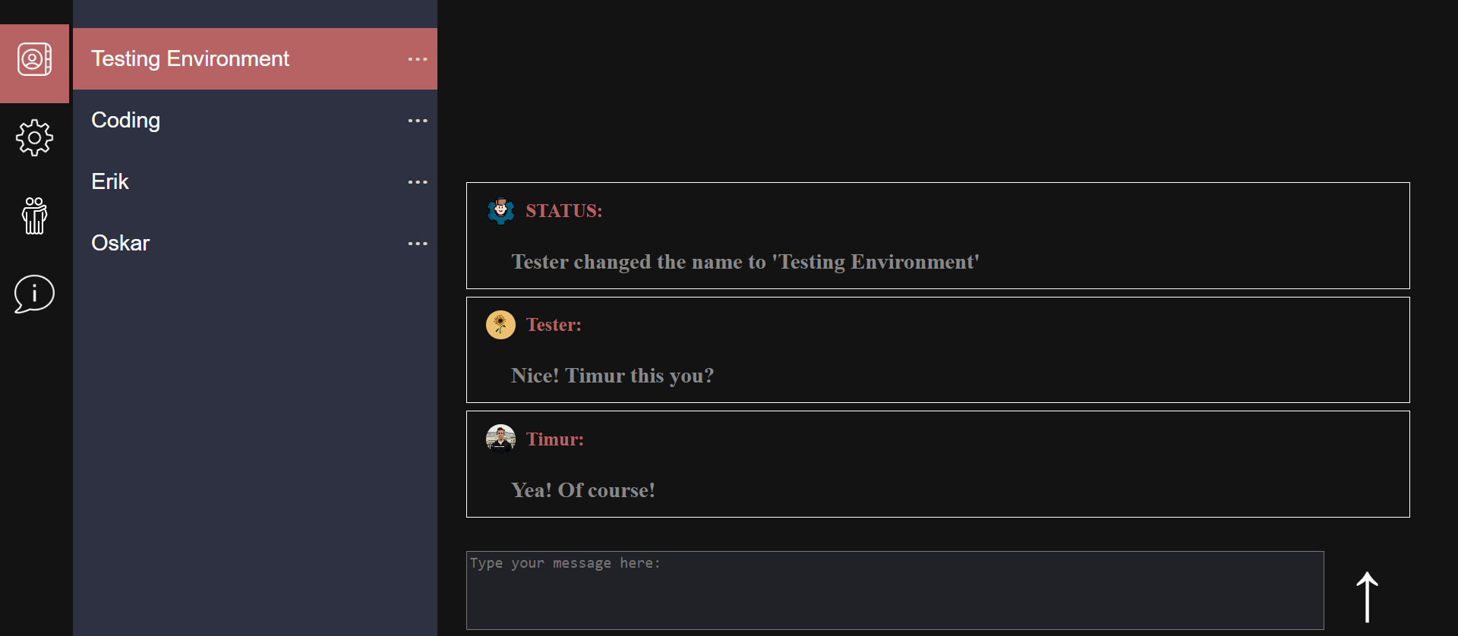Click Timur's profile photo avatar
This screenshot has height=636, width=1458.
500,439
